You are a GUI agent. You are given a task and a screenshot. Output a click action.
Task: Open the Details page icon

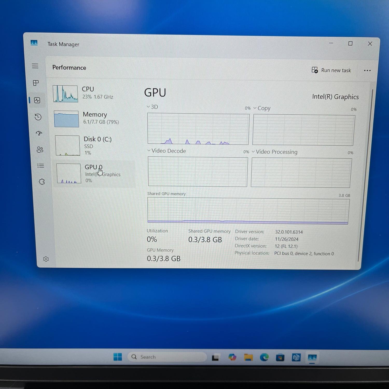pos(41,166)
